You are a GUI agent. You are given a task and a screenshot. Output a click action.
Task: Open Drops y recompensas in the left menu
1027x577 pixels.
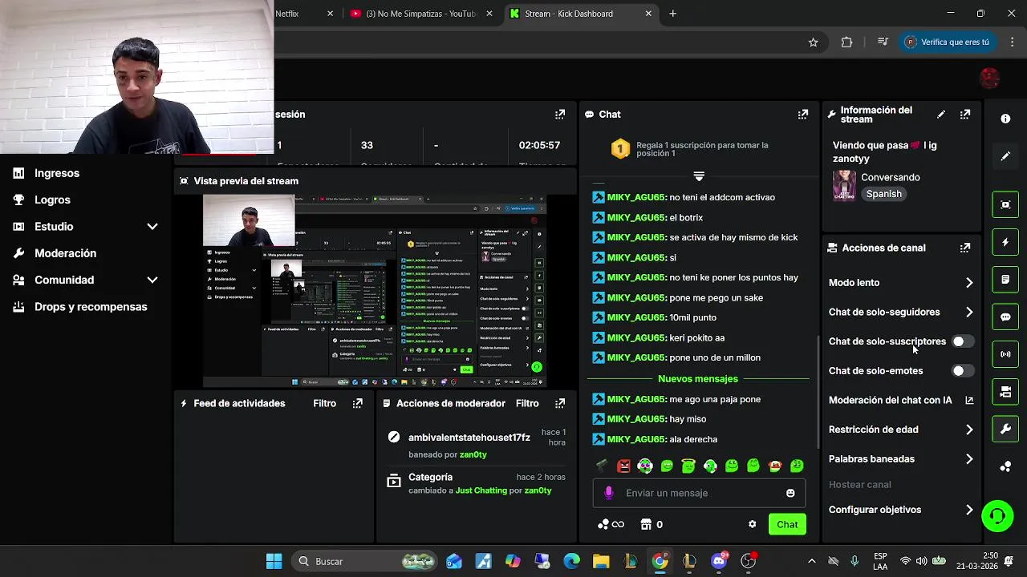coord(91,307)
